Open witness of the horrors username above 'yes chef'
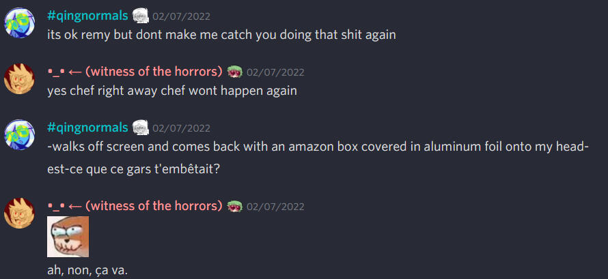This screenshot has height=279, width=608. (135, 72)
